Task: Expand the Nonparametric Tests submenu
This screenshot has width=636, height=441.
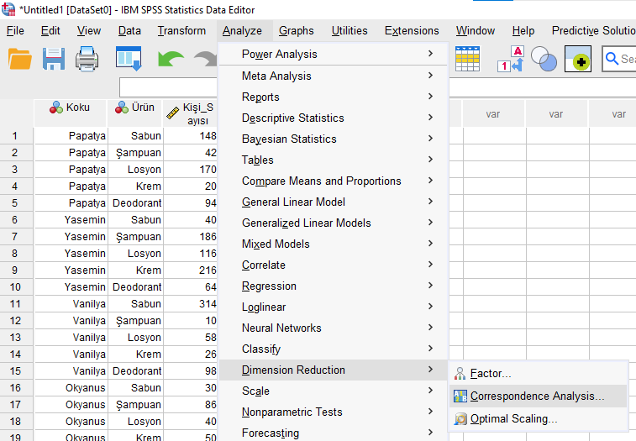Action: click(292, 412)
